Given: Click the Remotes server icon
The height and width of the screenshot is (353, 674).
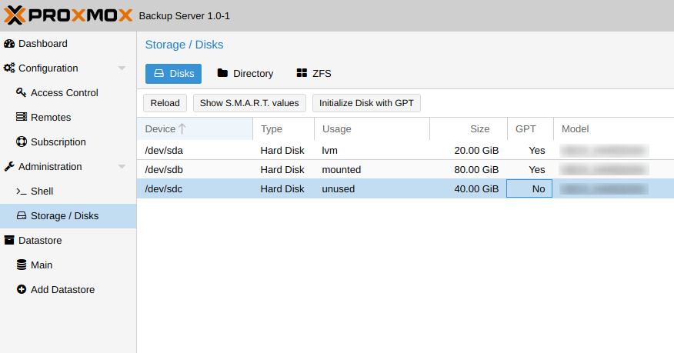Looking at the screenshot, I should (x=22, y=118).
